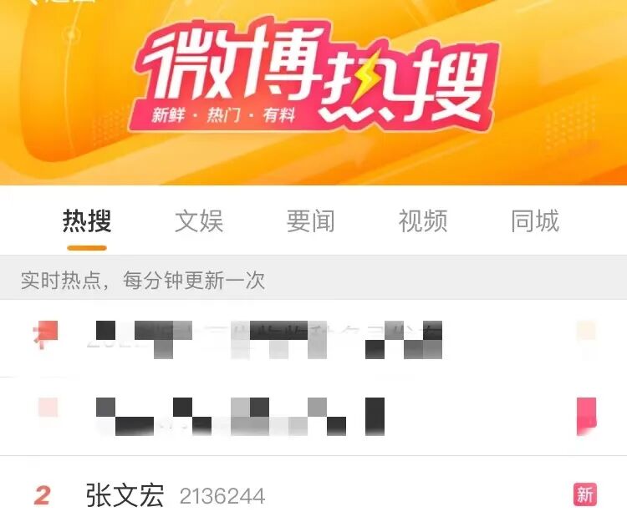Switch to the 文娱 tab
The height and width of the screenshot is (532, 627).
pos(199,220)
